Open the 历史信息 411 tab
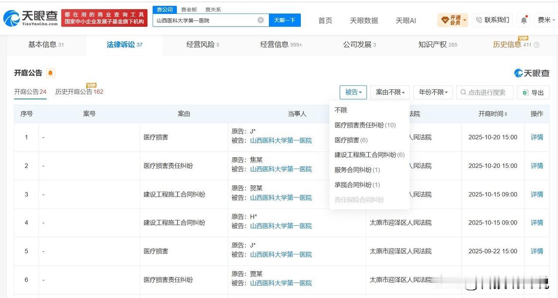 (x=512, y=44)
